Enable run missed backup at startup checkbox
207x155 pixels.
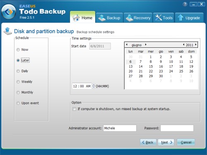pyautogui.click(x=74, y=109)
